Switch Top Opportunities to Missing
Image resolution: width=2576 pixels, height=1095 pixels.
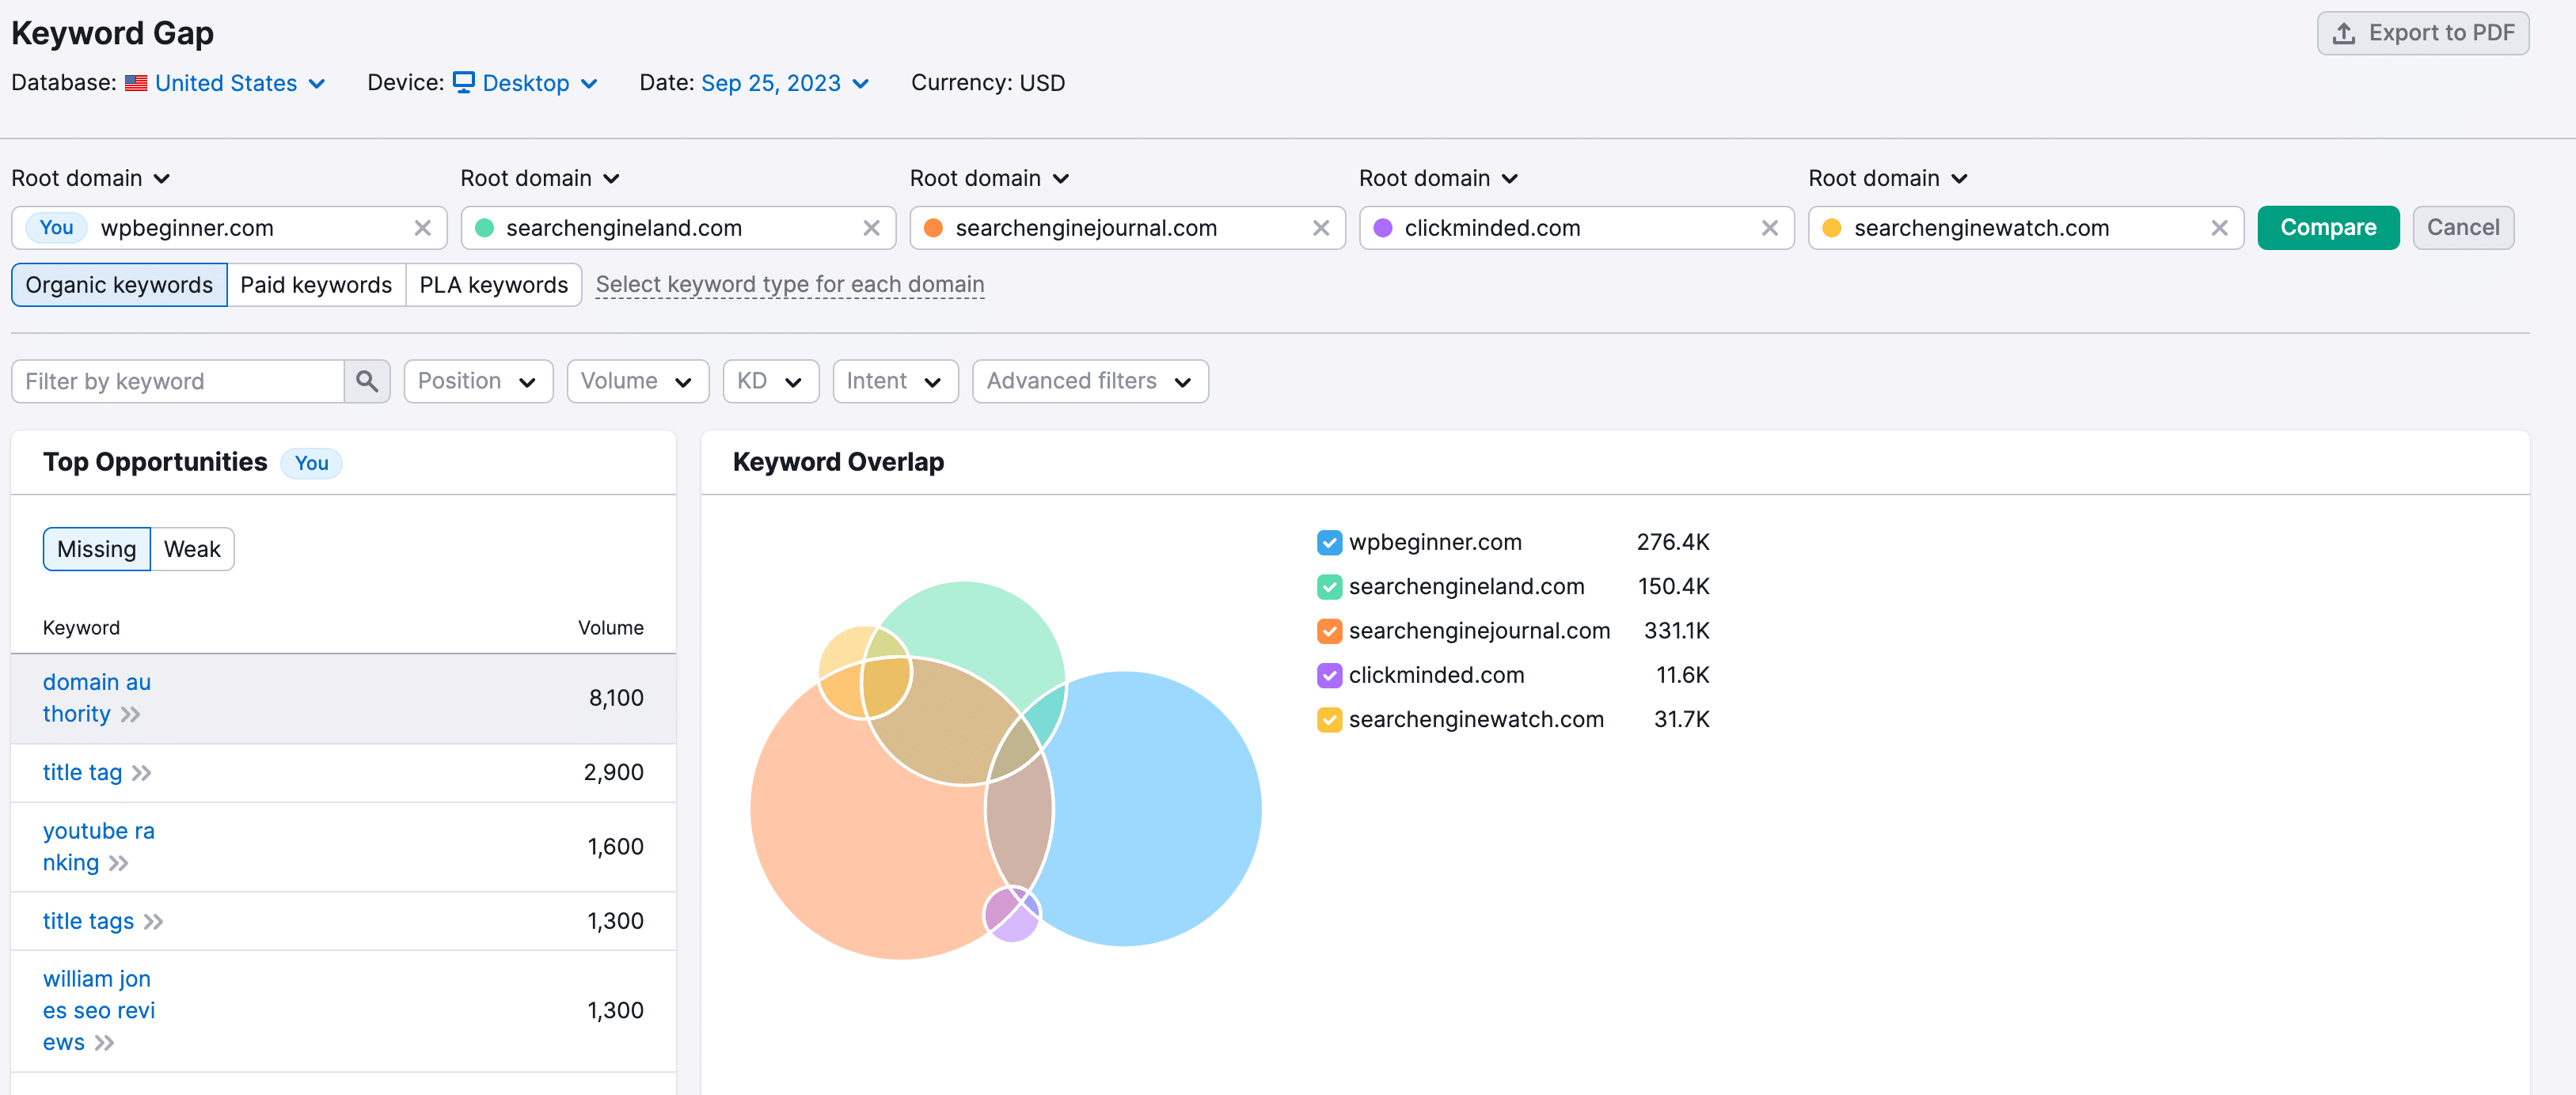pyautogui.click(x=97, y=550)
